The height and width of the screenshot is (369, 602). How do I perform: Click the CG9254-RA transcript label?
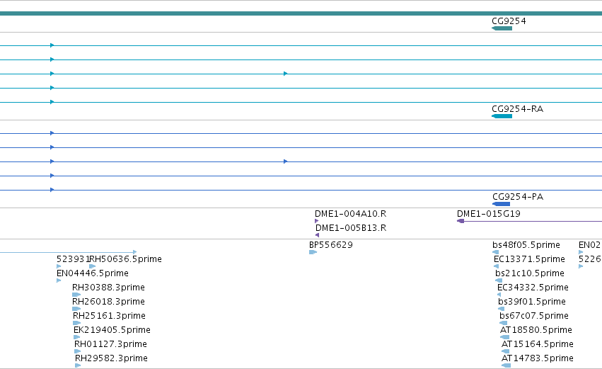point(518,109)
